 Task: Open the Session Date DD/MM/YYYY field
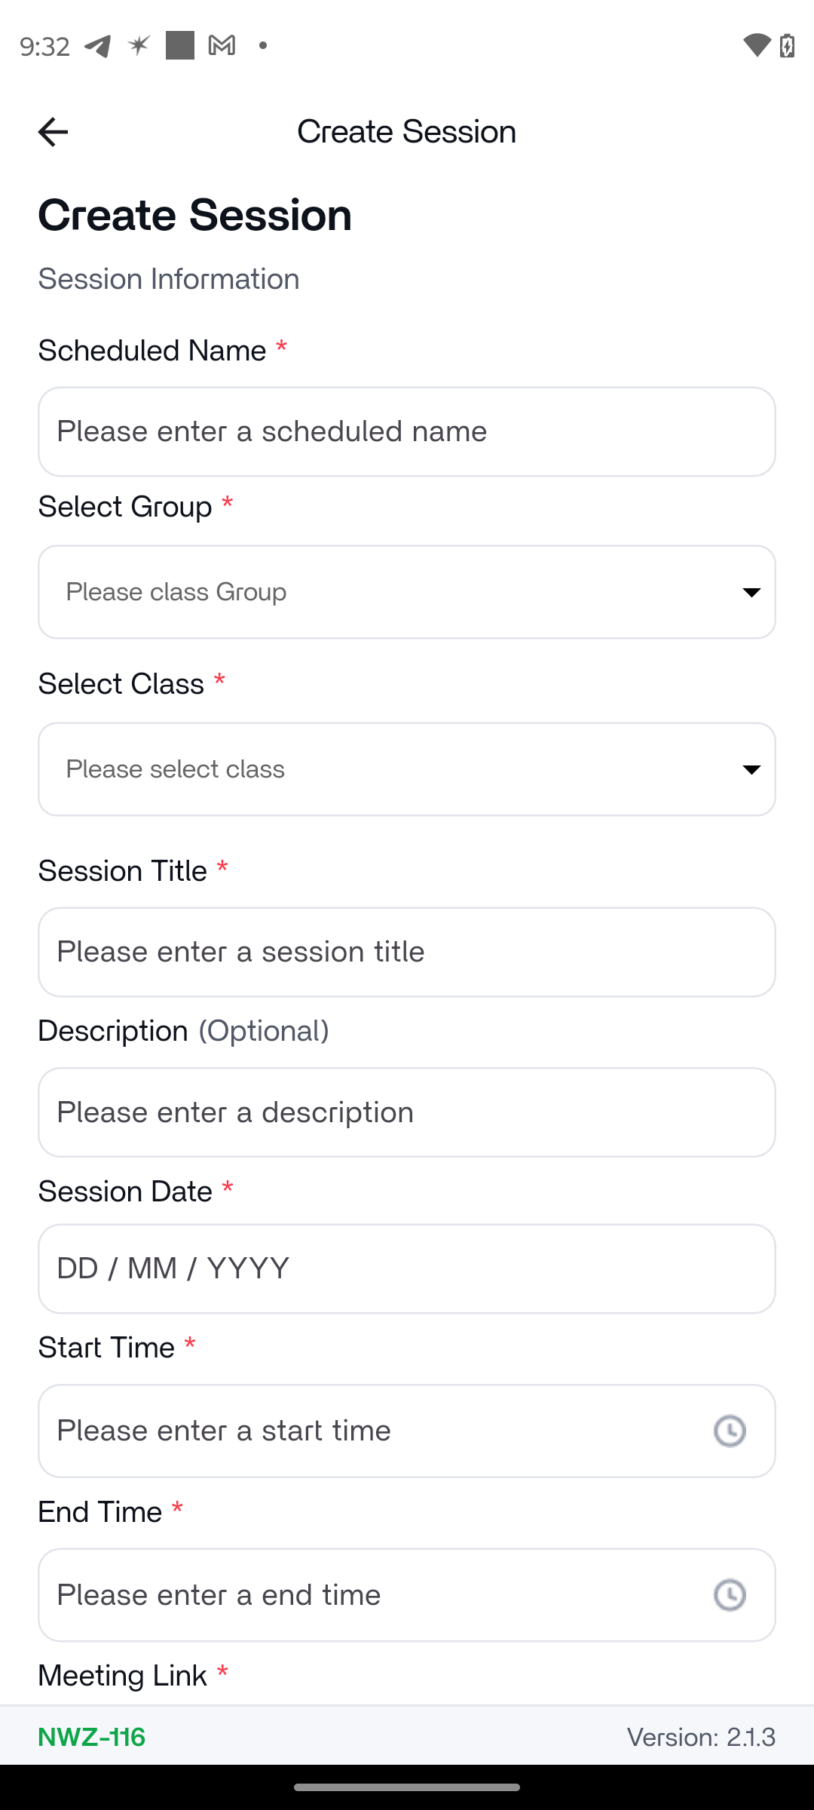(x=407, y=1269)
